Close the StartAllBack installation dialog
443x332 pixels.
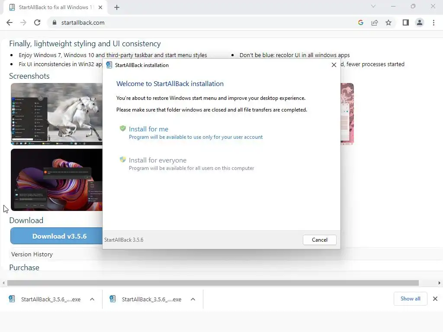(x=334, y=65)
